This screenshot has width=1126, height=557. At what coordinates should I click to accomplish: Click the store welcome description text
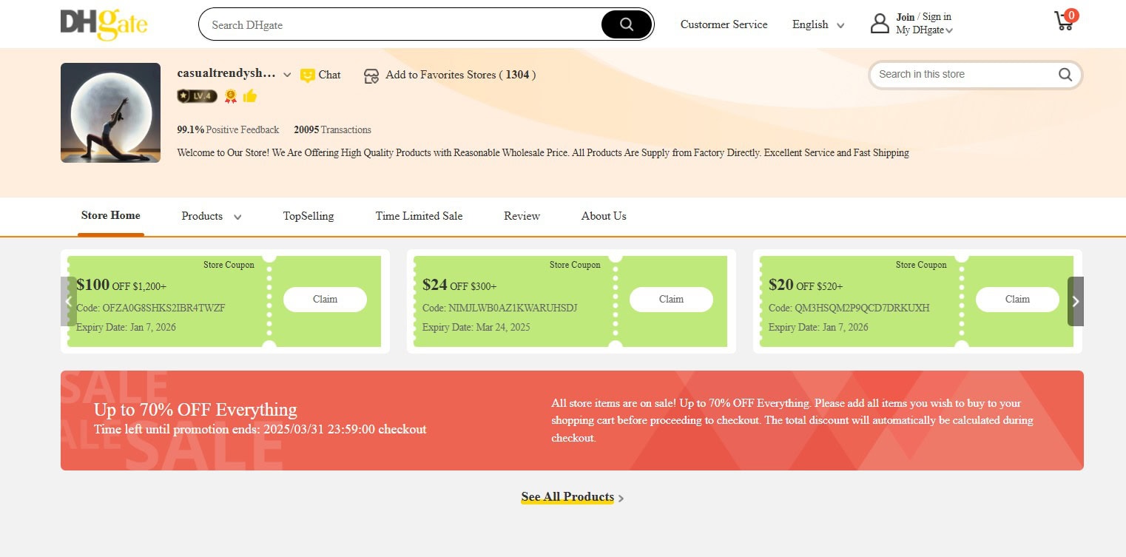[x=543, y=153]
